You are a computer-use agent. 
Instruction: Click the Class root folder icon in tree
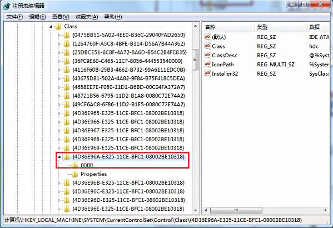click(x=58, y=26)
